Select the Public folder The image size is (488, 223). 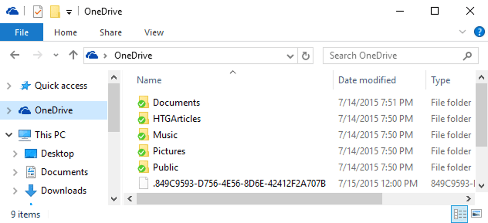tap(166, 167)
